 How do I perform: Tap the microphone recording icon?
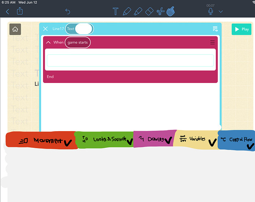211,11
